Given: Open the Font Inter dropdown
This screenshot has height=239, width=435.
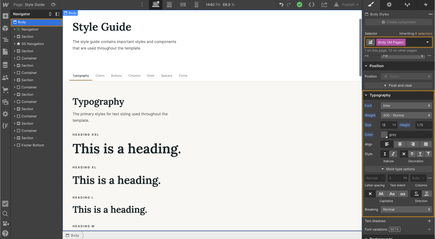Looking at the screenshot, I should 406,106.
